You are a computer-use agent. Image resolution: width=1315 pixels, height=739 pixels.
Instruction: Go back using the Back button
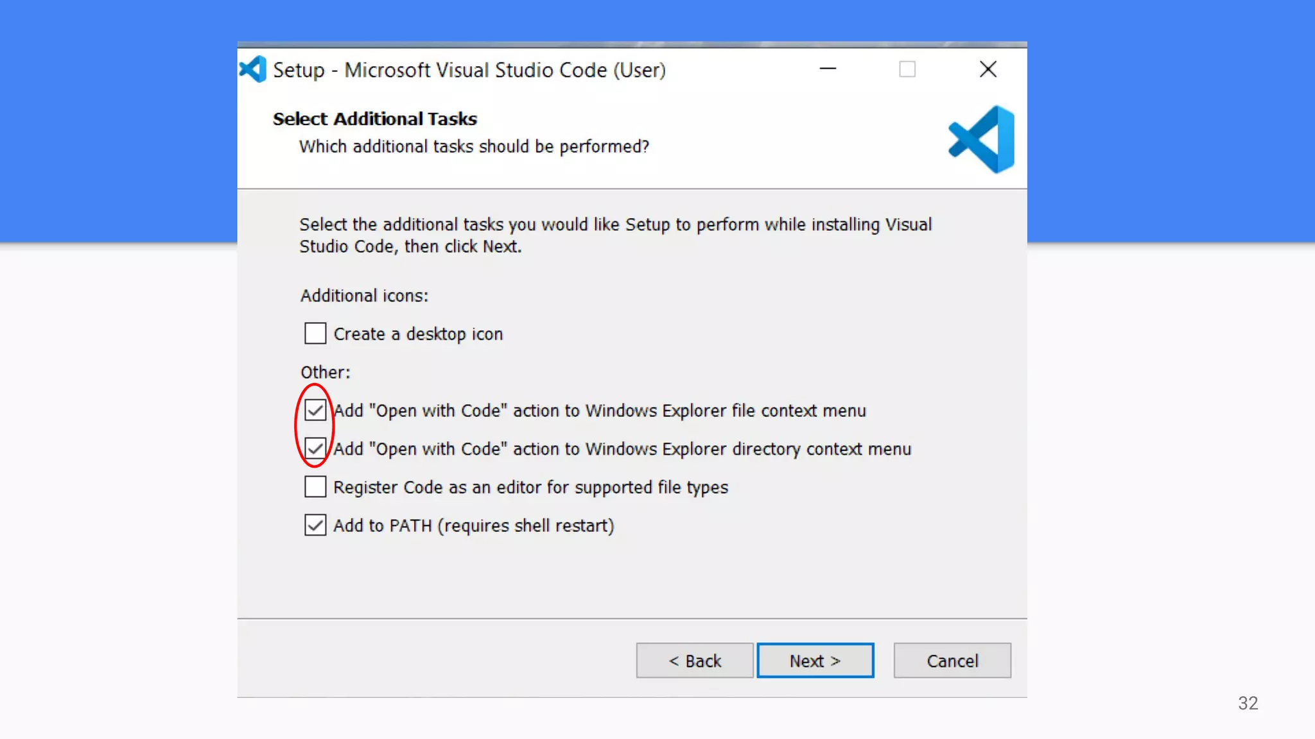695,660
